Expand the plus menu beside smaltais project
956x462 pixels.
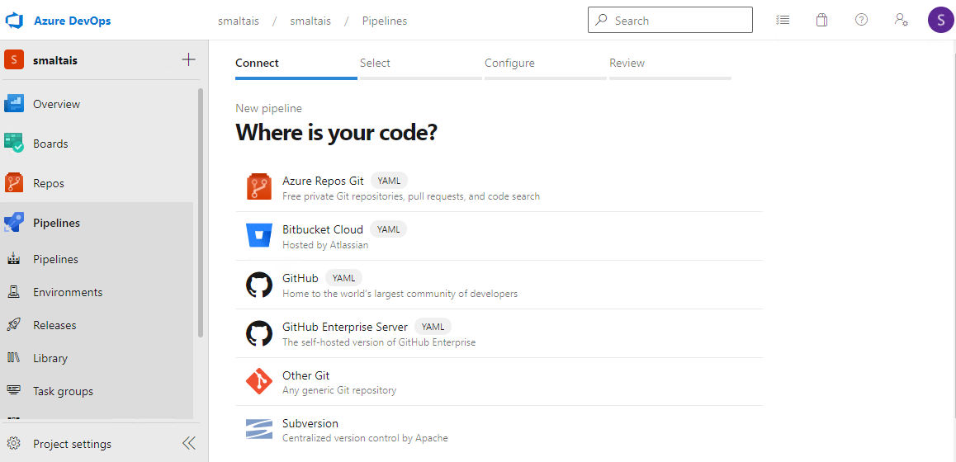point(188,59)
